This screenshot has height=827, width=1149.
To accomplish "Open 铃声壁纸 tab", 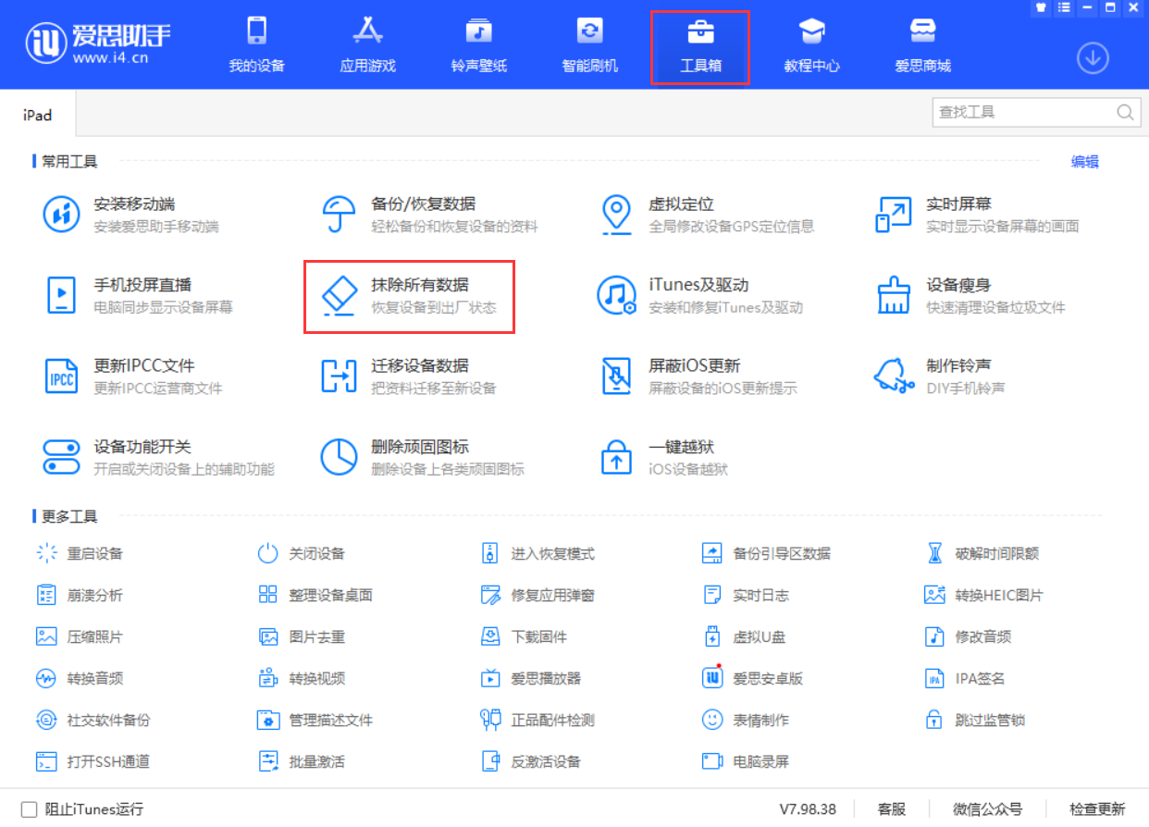I will coord(478,44).
